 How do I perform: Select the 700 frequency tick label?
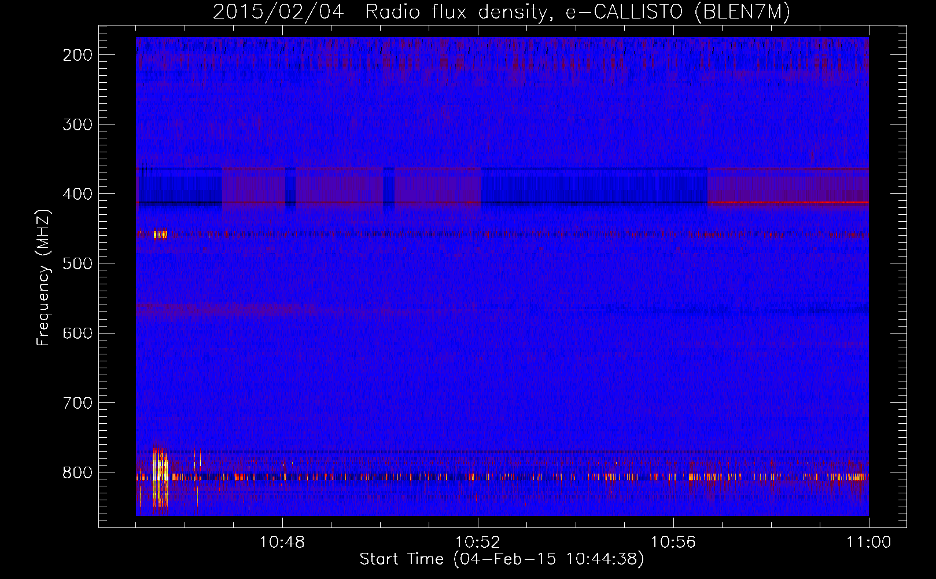[x=77, y=402]
